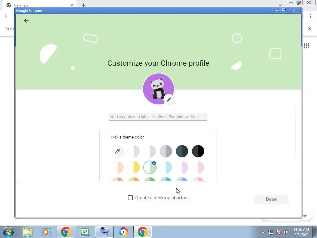Close the Google Chrome profile dialog

[294, 10]
